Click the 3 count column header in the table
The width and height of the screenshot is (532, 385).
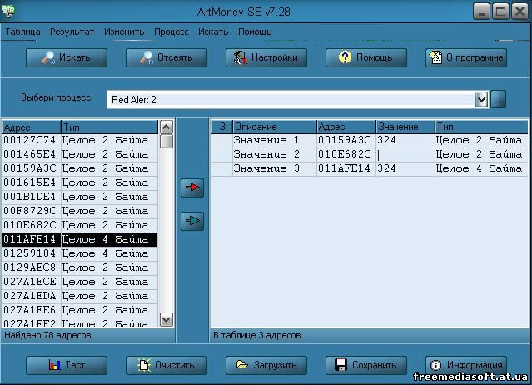click(x=222, y=127)
